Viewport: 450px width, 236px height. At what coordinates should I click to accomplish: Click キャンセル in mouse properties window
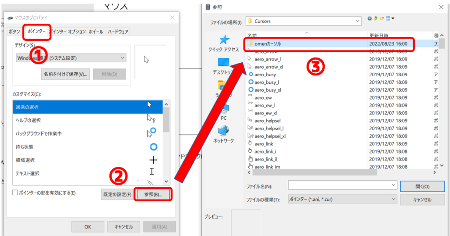tap(123, 226)
